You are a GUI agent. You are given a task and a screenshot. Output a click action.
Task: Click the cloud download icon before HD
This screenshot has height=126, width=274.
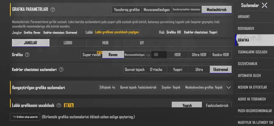tap(148, 55)
